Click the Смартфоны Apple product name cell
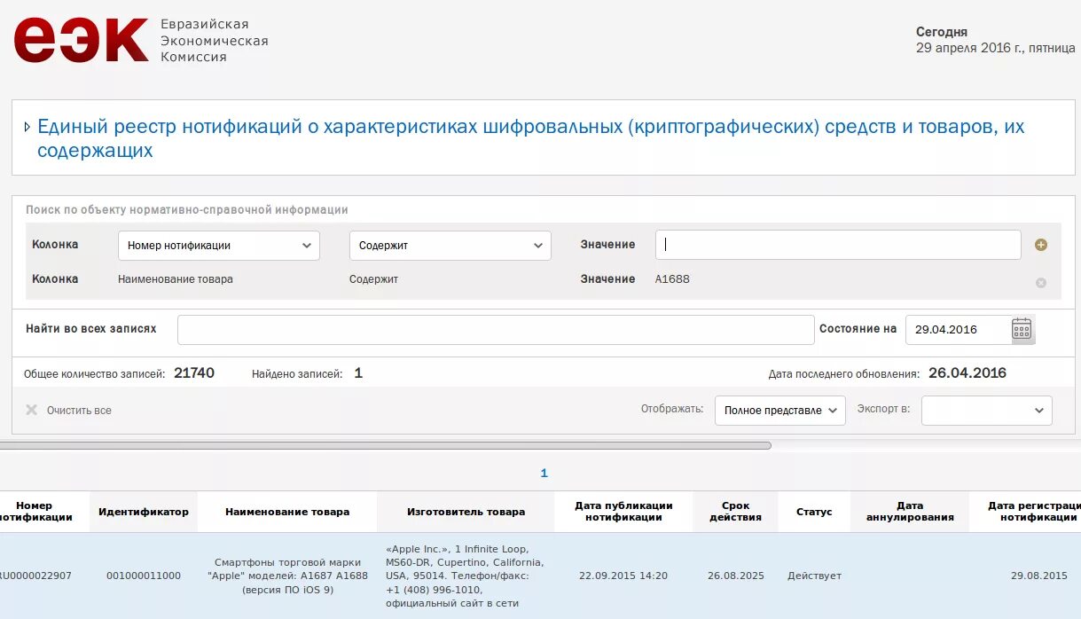 pyautogui.click(x=287, y=576)
